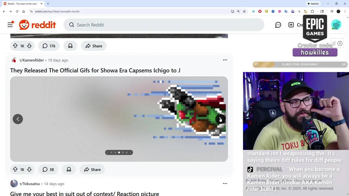The height and width of the screenshot is (196, 349).
Task: Bookmark this page with star icon
Action: 244,11
